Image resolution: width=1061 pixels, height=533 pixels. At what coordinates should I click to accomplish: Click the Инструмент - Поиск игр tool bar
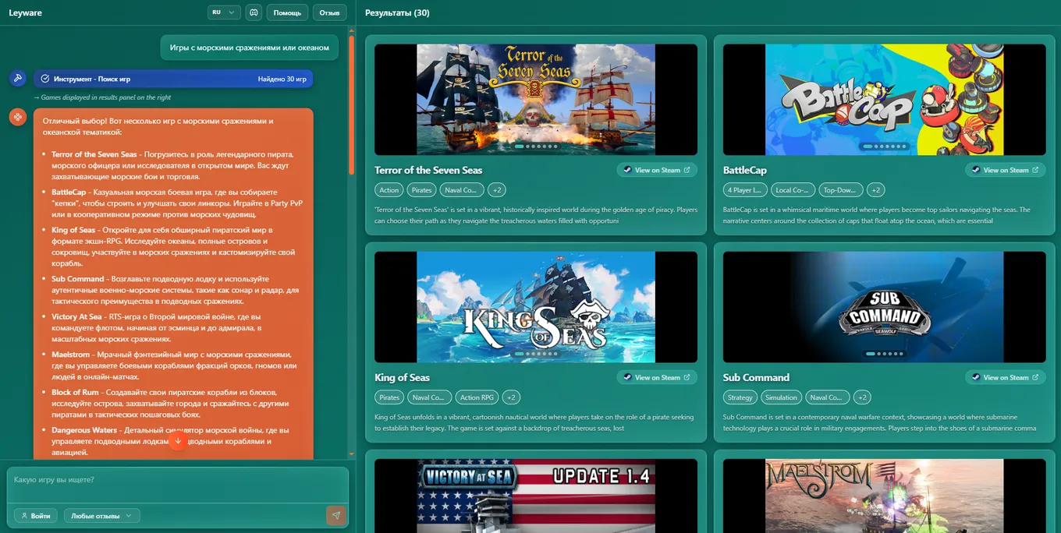(173, 79)
